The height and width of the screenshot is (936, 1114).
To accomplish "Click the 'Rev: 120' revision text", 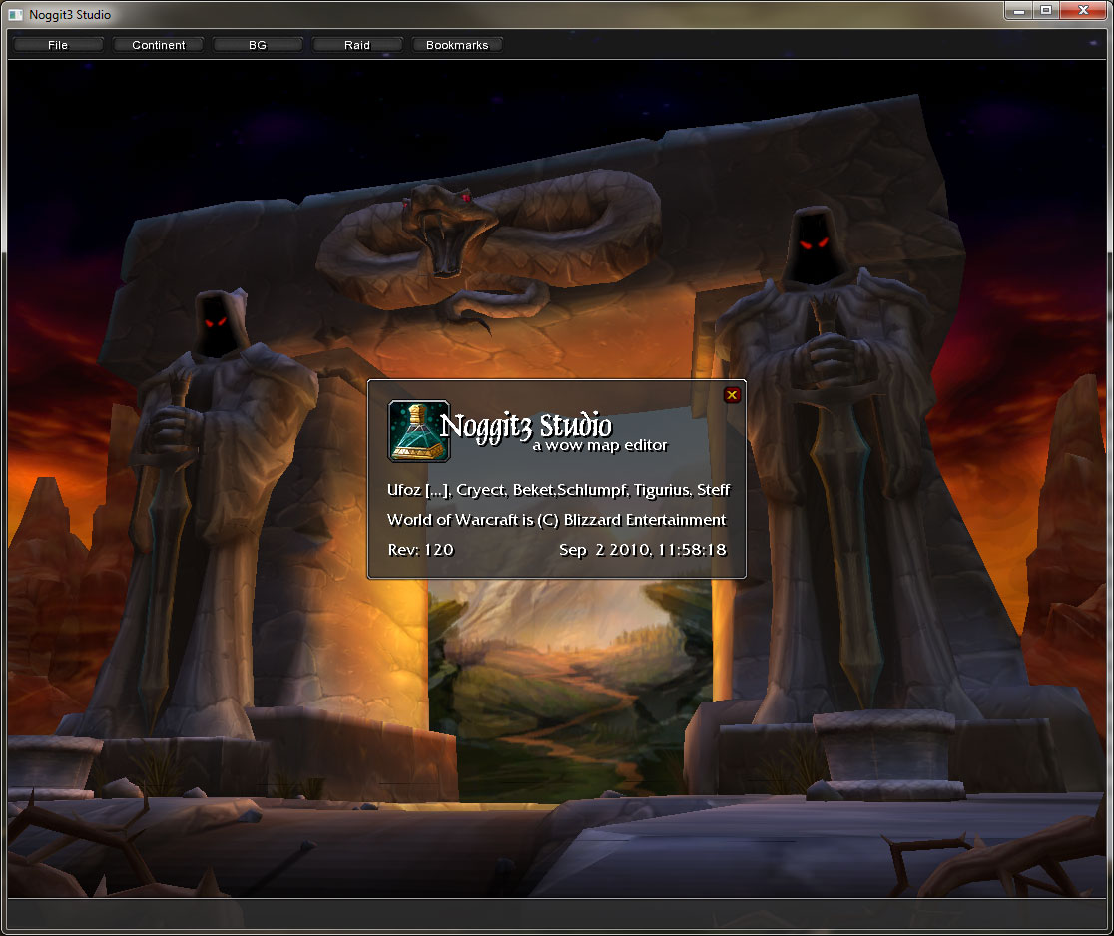I will click(420, 550).
